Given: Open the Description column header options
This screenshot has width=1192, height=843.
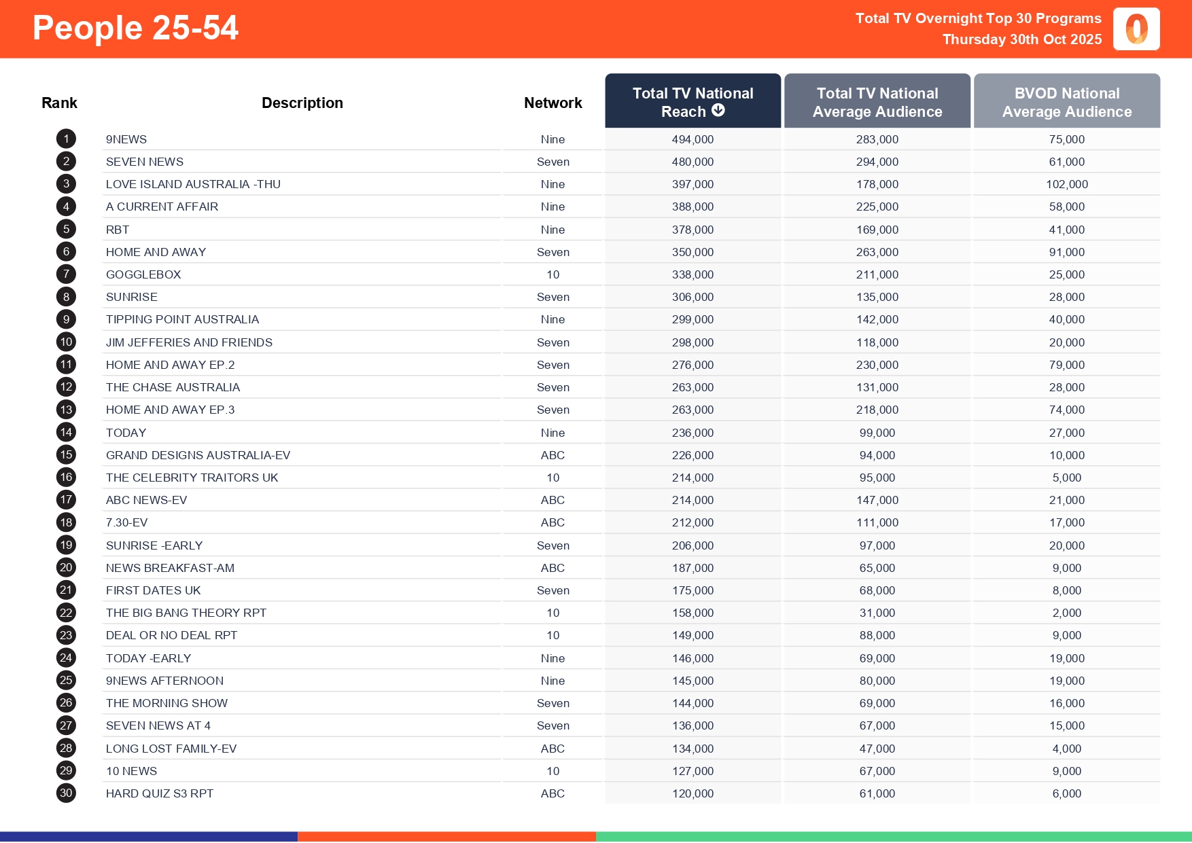Looking at the screenshot, I should [302, 102].
